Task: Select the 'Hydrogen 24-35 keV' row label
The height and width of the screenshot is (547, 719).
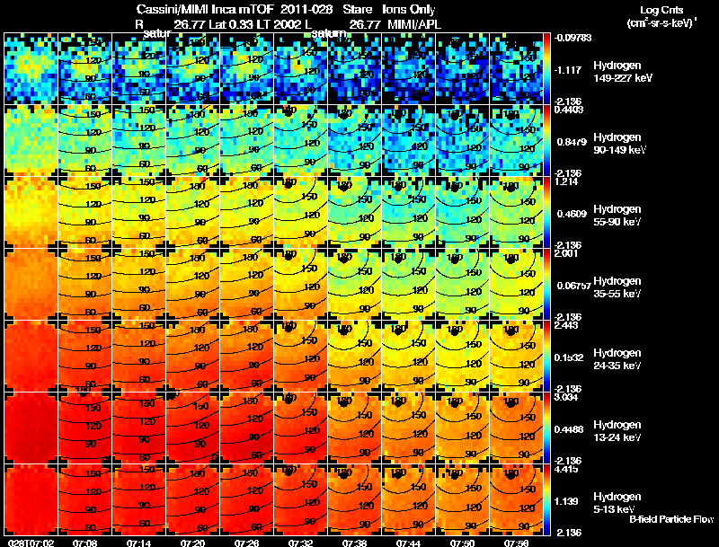Action: (x=617, y=359)
